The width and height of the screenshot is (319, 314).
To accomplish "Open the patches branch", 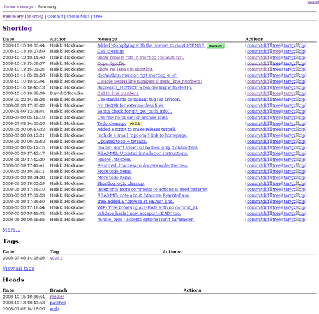I will 58,303.
